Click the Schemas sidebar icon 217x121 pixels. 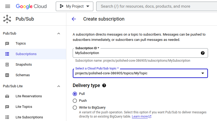[7, 75]
